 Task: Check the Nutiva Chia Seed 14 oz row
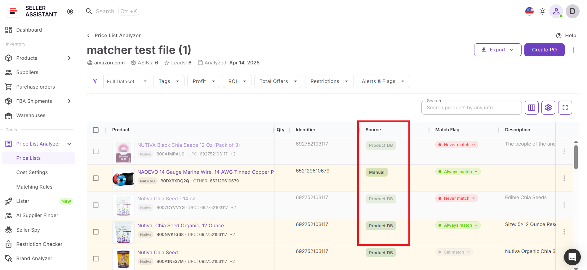(96, 205)
